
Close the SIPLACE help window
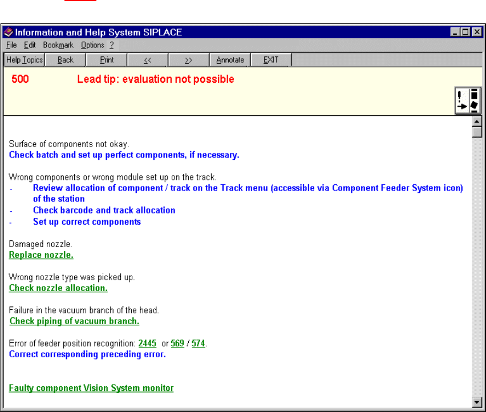click(x=477, y=32)
